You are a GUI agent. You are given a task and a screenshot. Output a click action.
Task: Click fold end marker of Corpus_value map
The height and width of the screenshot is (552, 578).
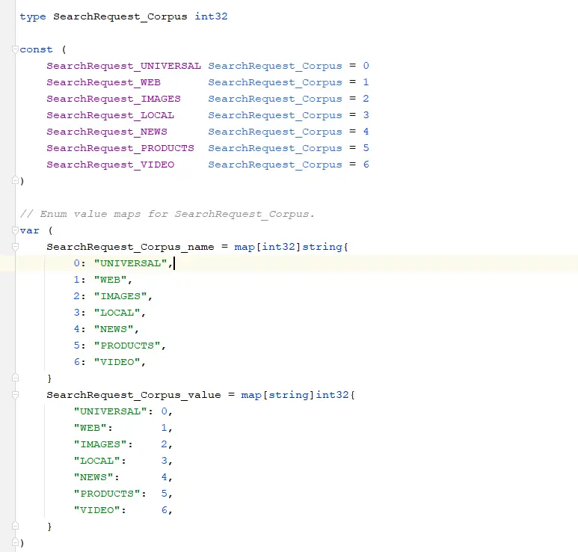pos(15,526)
